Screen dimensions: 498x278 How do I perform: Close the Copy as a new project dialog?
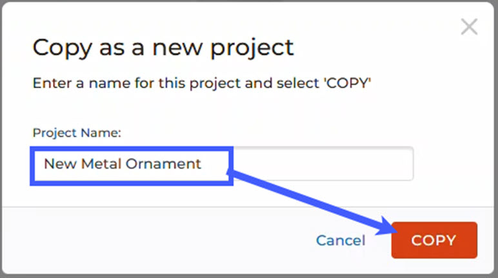tap(469, 27)
